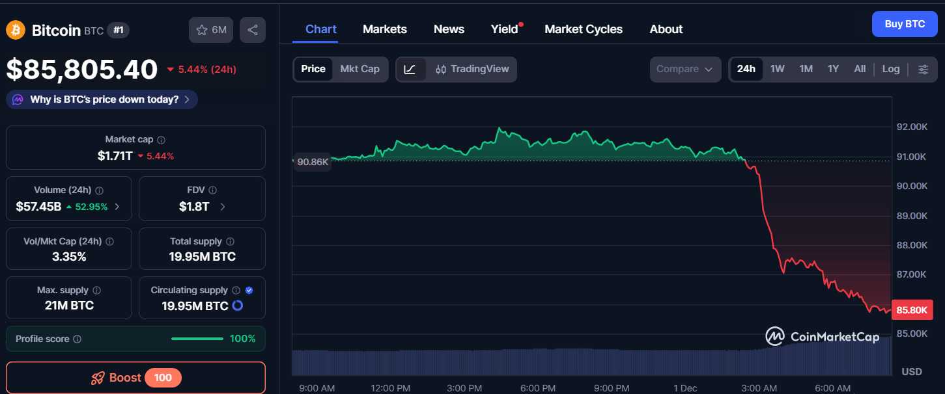
Task: Click the share icon next to Bitcoin
Action: pos(253,30)
